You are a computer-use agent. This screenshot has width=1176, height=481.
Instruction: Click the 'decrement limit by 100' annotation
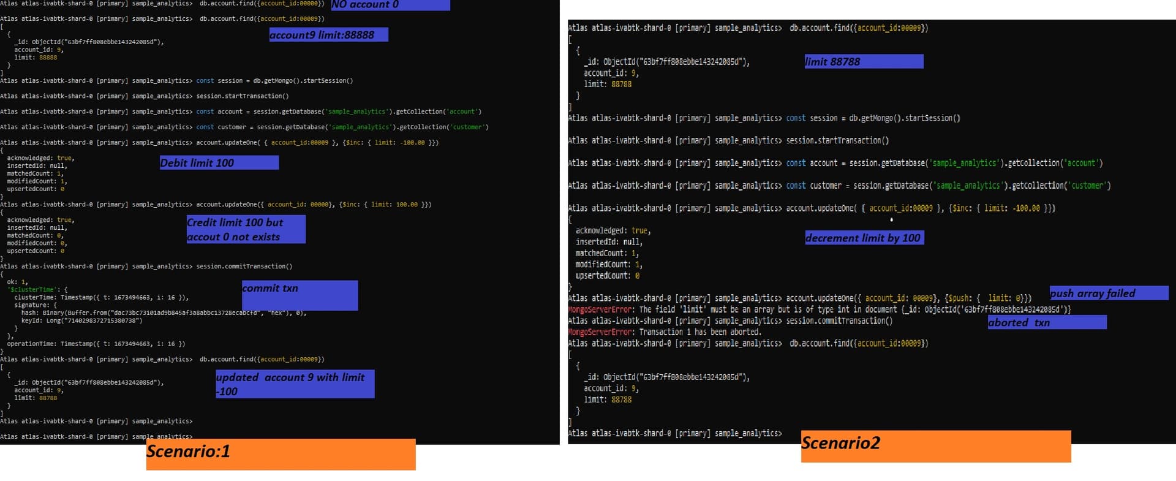[864, 238]
